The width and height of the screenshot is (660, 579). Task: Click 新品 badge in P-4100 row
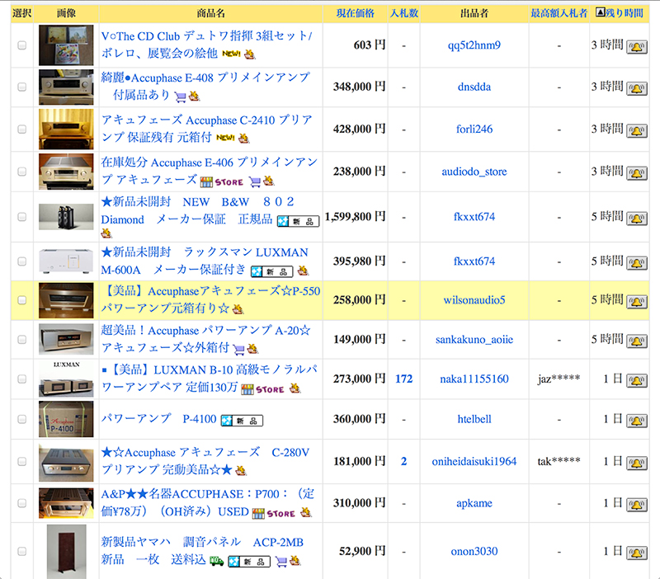[242, 421]
